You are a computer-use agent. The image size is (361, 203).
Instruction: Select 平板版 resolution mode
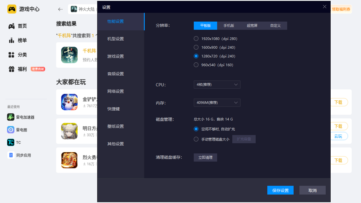coord(205,26)
